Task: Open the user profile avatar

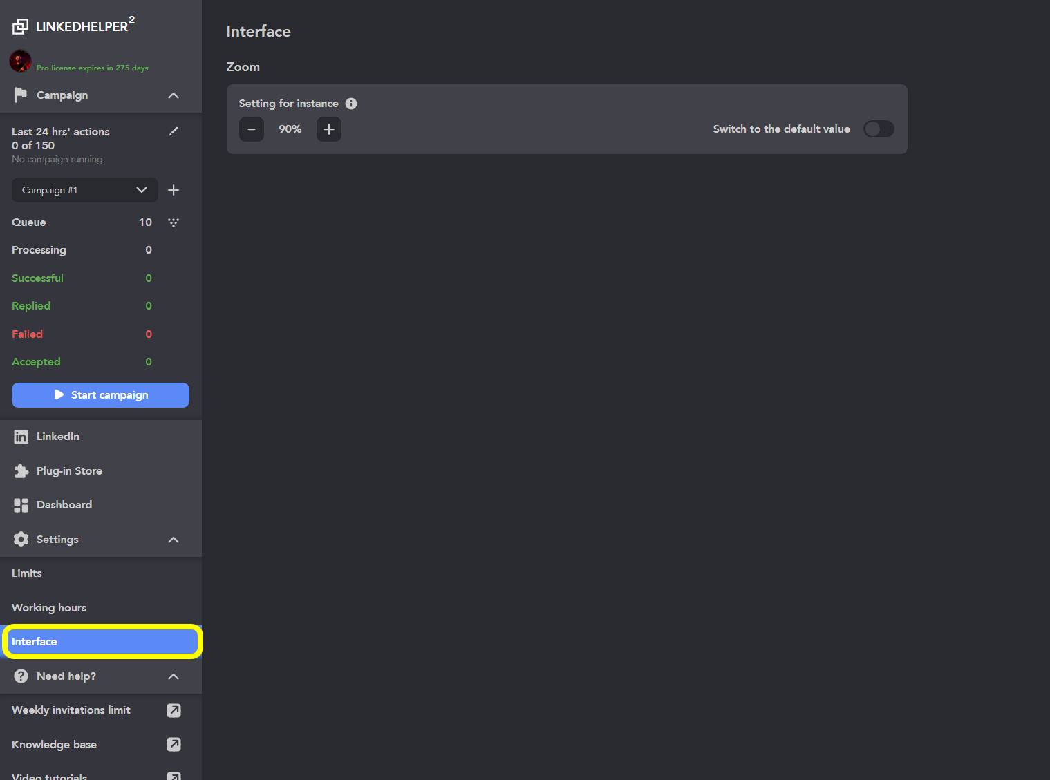Action: click(20, 61)
